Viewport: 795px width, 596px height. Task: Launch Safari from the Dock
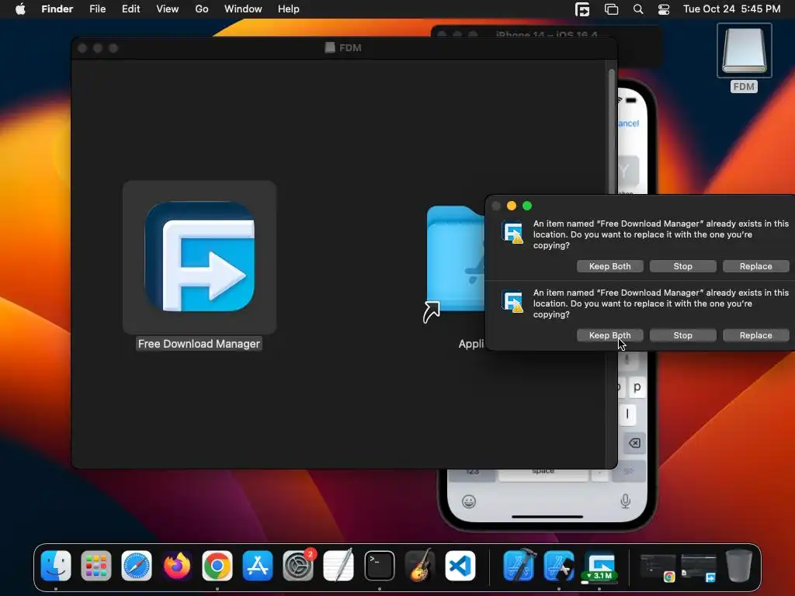pos(137,566)
